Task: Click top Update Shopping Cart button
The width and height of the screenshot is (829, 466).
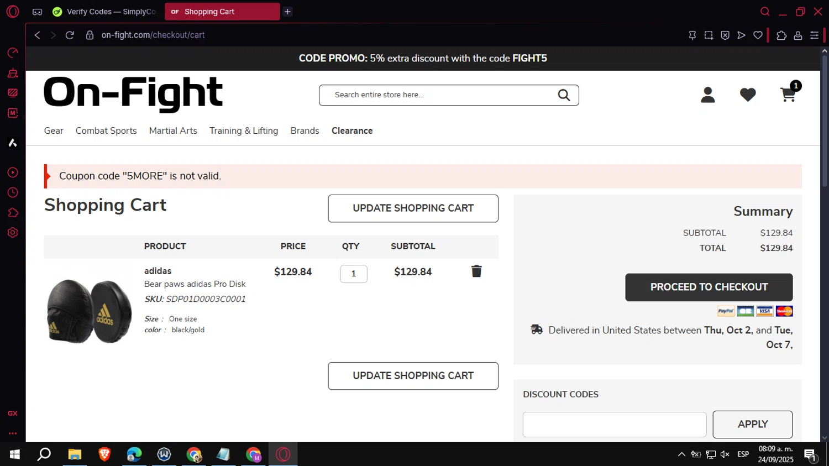Action: (413, 208)
